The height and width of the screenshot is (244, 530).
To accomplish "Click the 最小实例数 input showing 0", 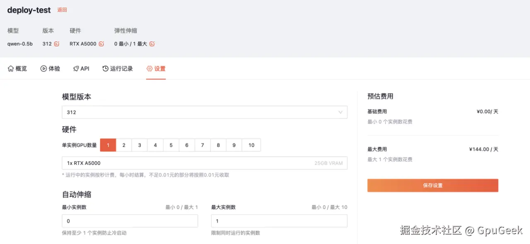I will point(130,221).
